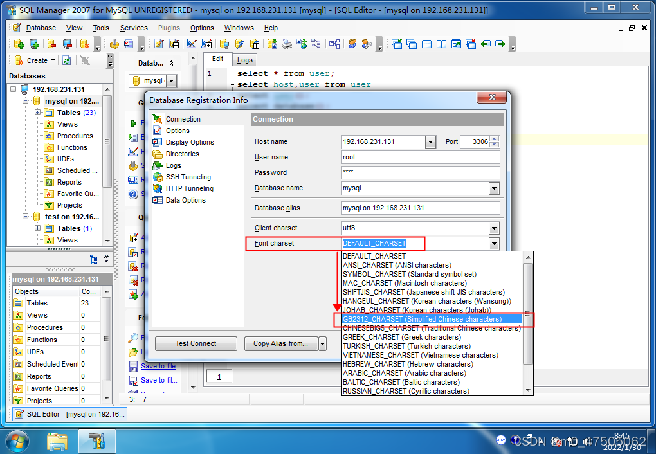Click the Extract Database toolbar icon
Viewport: 656px width, 454px height.
tap(272, 44)
